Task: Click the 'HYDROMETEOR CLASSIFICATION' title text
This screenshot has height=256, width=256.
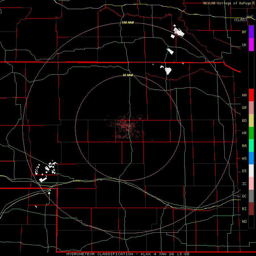Action: pyautogui.click(x=100, y=254)
